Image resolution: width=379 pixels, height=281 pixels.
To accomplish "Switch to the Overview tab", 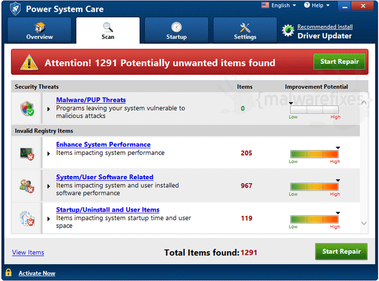I will pos(40,30).
